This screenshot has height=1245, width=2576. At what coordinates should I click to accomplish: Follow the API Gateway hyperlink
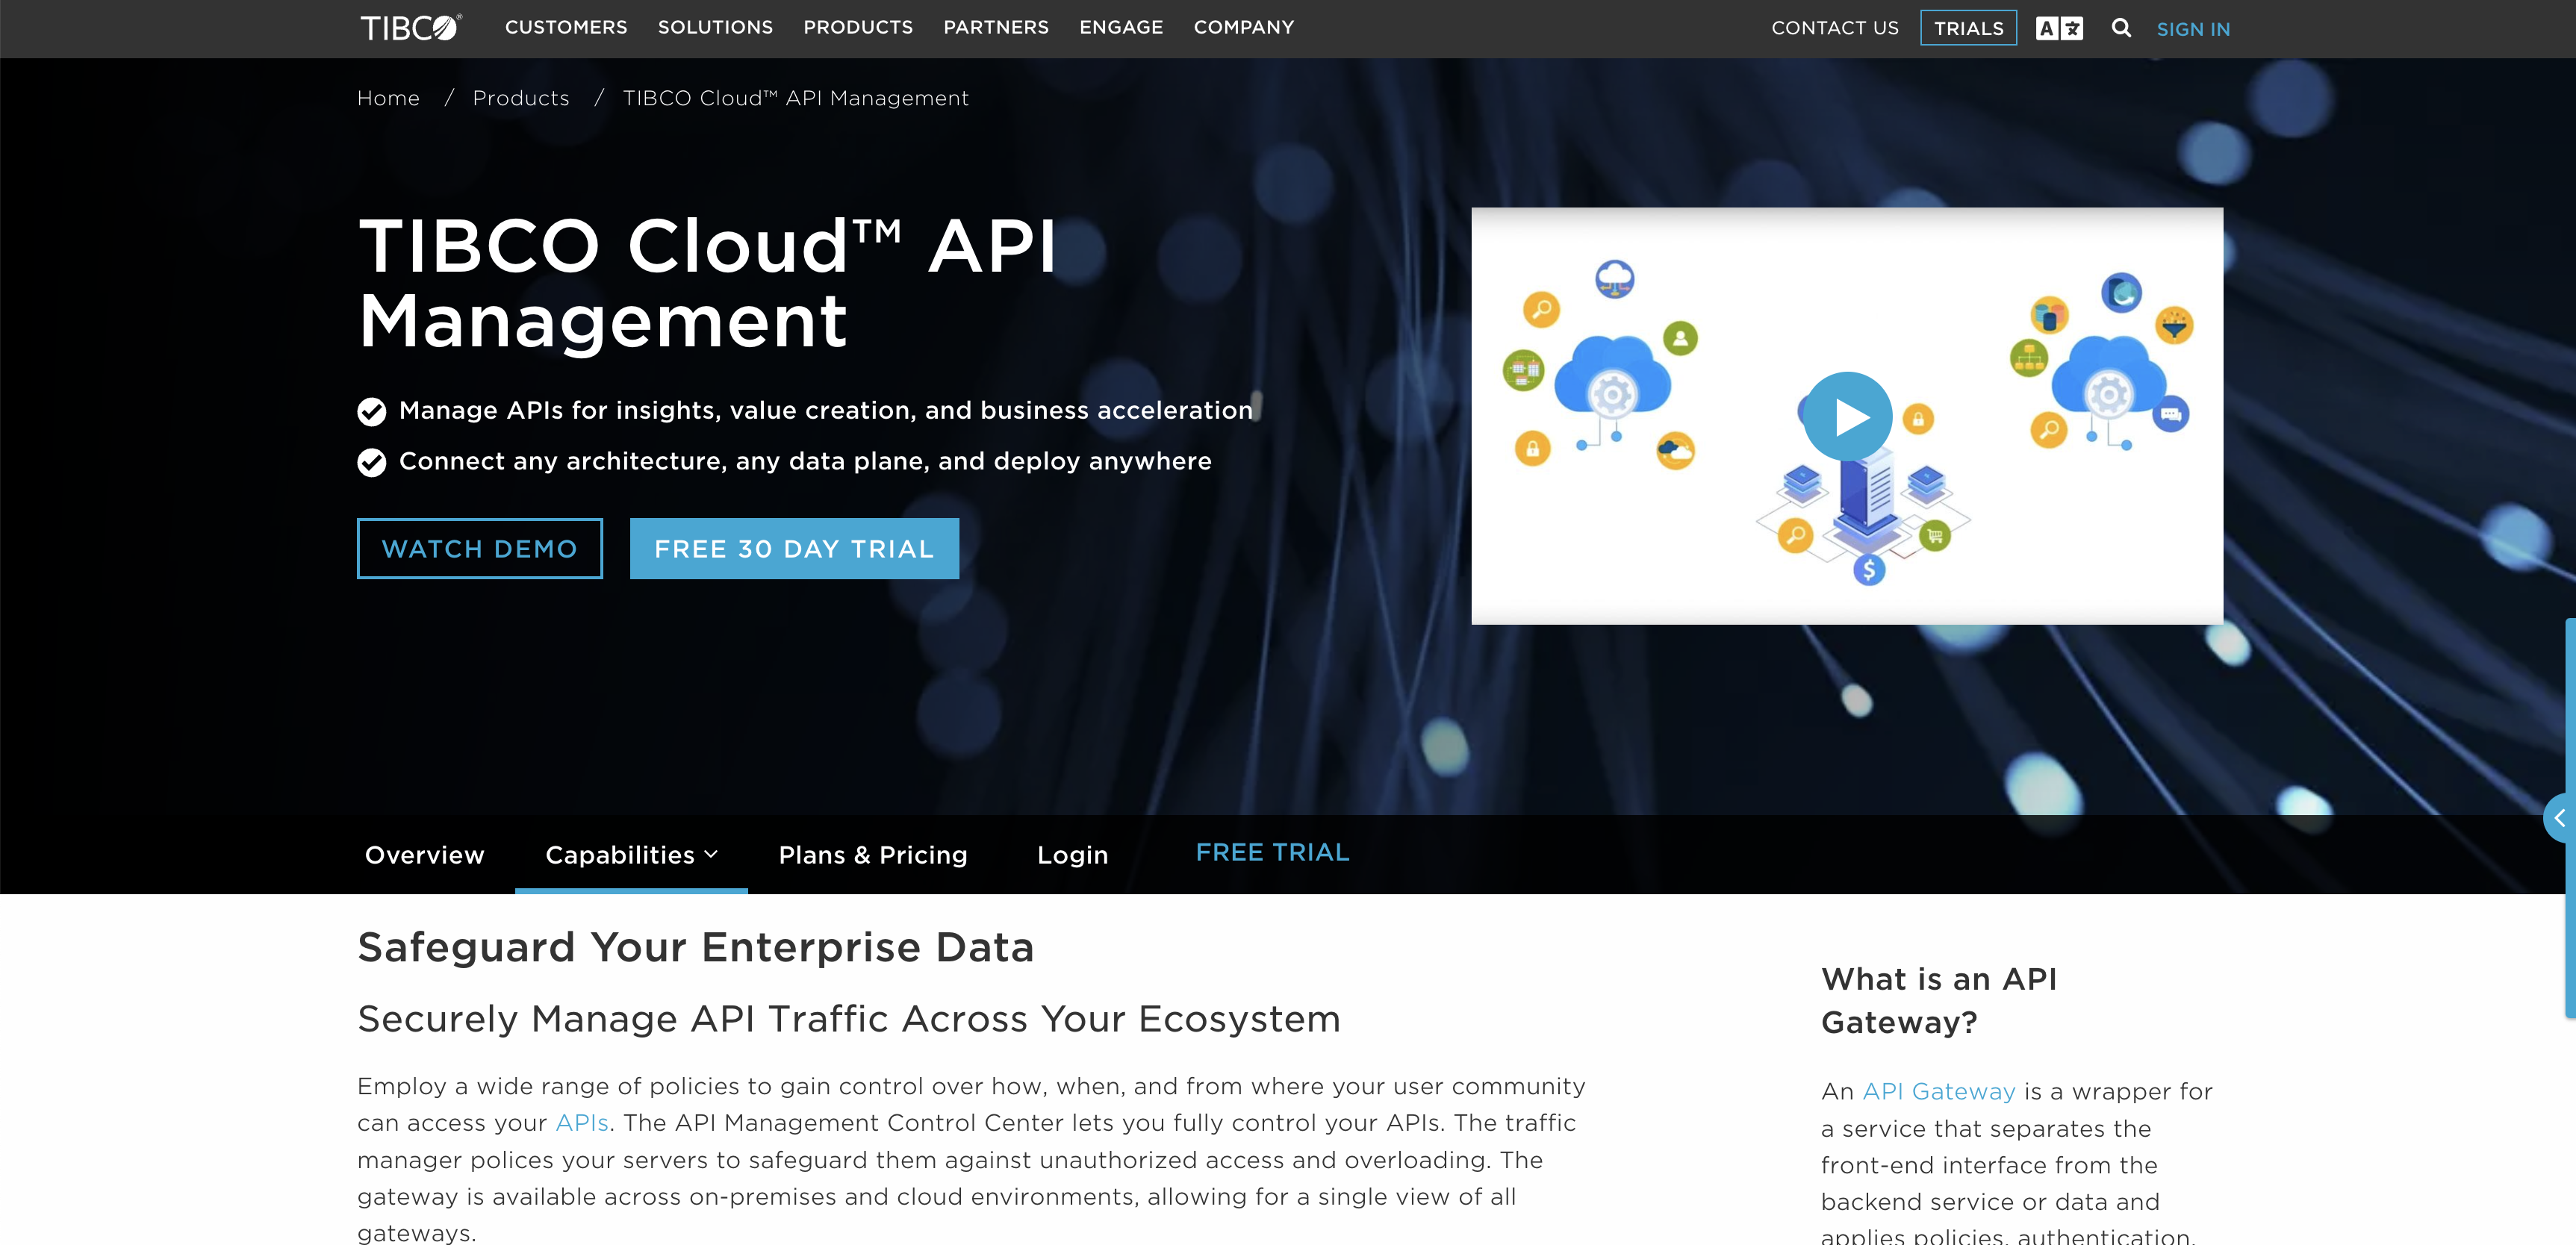[x=1938, y=1091]
